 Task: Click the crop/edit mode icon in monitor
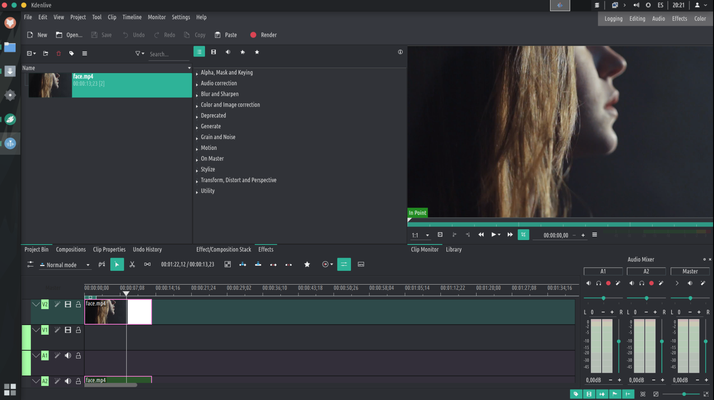[523, 235]
